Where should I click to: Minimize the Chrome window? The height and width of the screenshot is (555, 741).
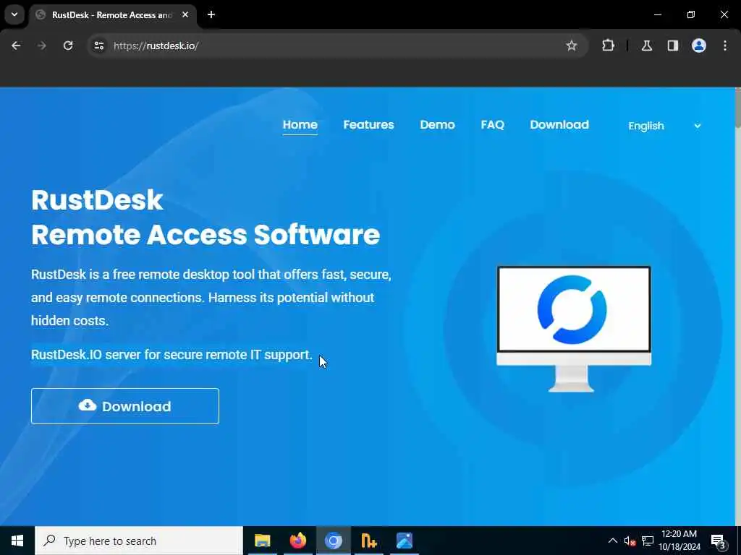point(657,14)
